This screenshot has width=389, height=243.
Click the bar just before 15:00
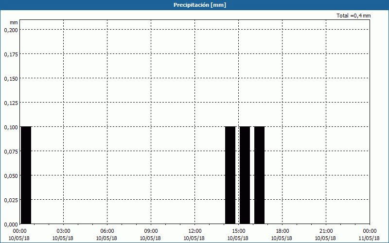[230, 175]
